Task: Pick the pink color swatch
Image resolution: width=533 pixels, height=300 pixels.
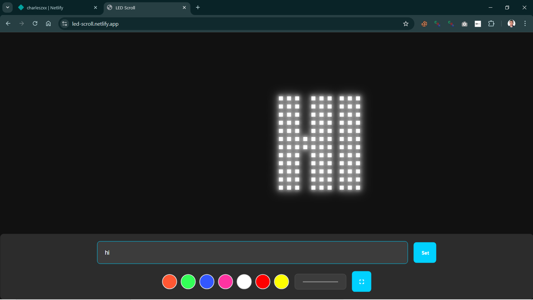Action: (226, 282)
